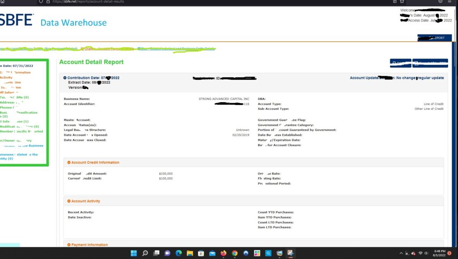Open Google Chrome from the taskbar
Image resolution: width=458 pixels, height=259 pixels.
tap(234, 253)
